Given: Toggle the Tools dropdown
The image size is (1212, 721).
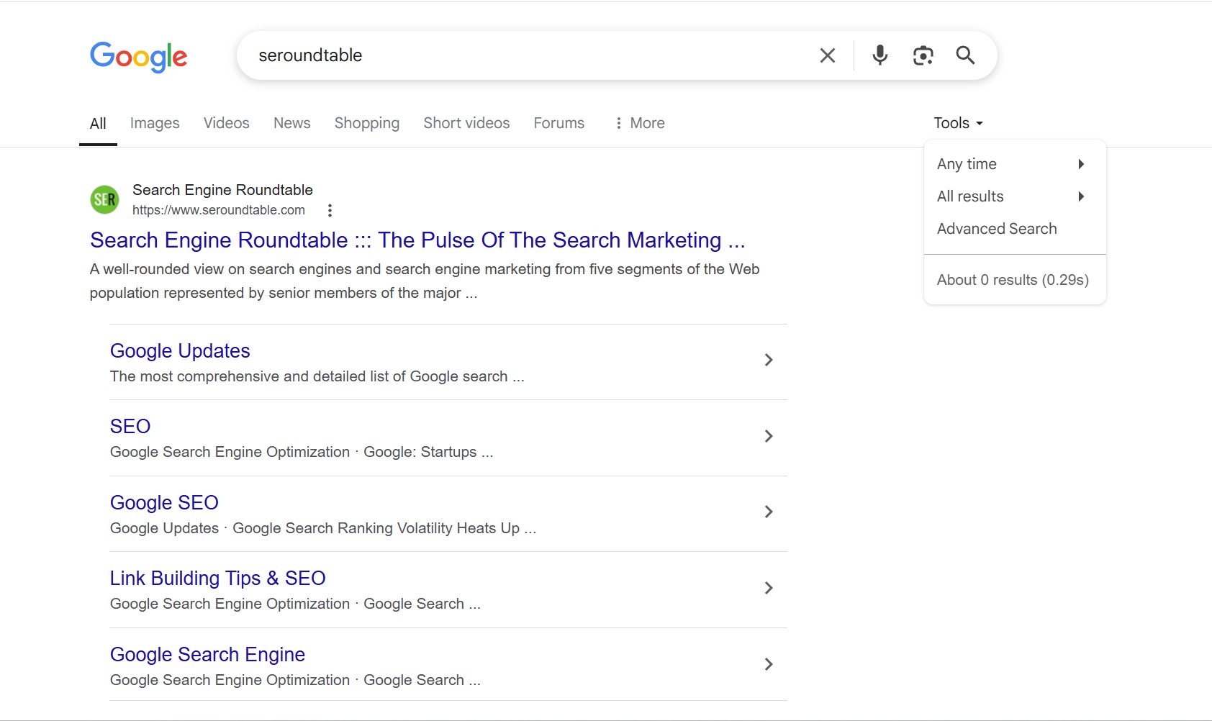Looking at the screenshot, I should pyautogui.click(x=958, y=123).
